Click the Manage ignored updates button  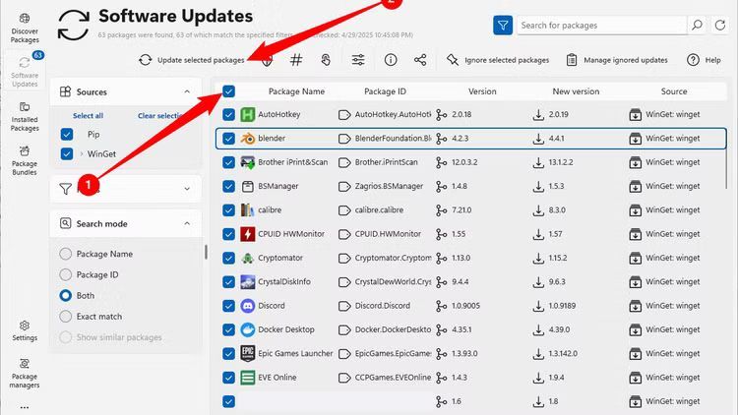[615, 60]
